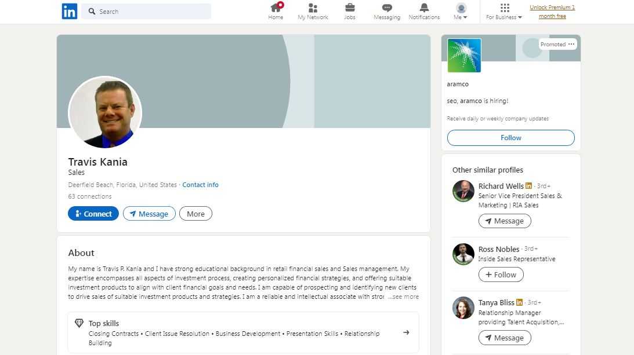The height and width of the screenshot is (355, 634).
Task: Open Travis Kania's profile photo
Action: (x=105, y=112)
